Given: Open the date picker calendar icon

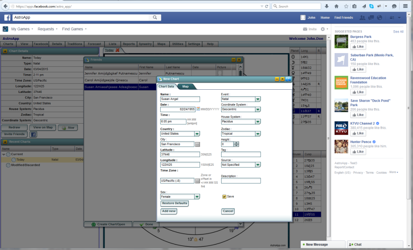Looking at the screenshot, I should coord(198,109).
